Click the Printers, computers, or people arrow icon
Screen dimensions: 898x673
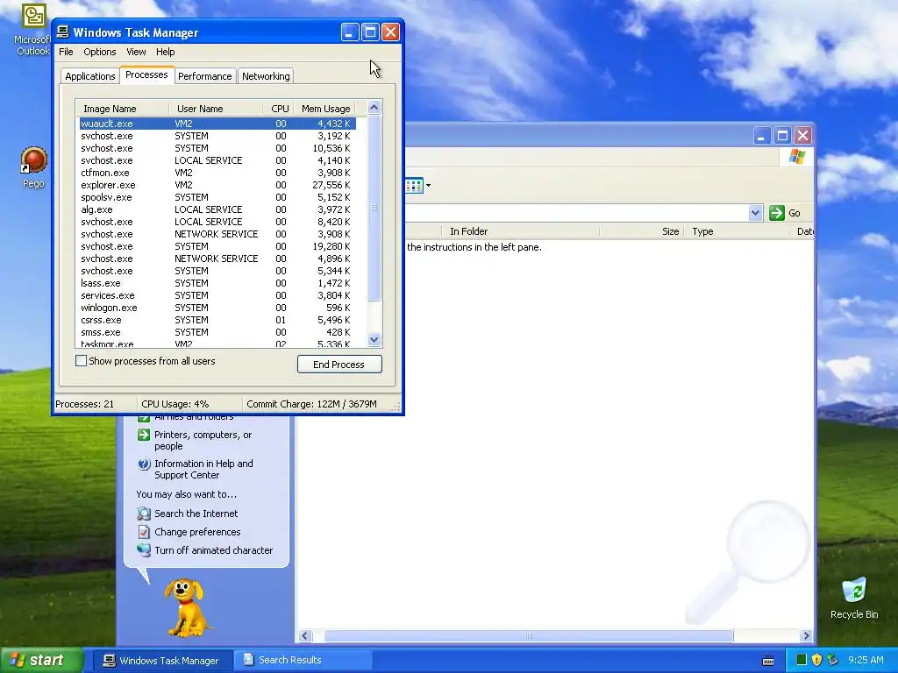pyautogui.click(x=144, y=435)
